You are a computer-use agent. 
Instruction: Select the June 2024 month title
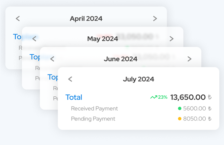[120, 59]
